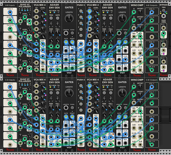The height and width of the screenshot is (155, 171).
Task: Select the Env D output jack
Action: (152, 128)
